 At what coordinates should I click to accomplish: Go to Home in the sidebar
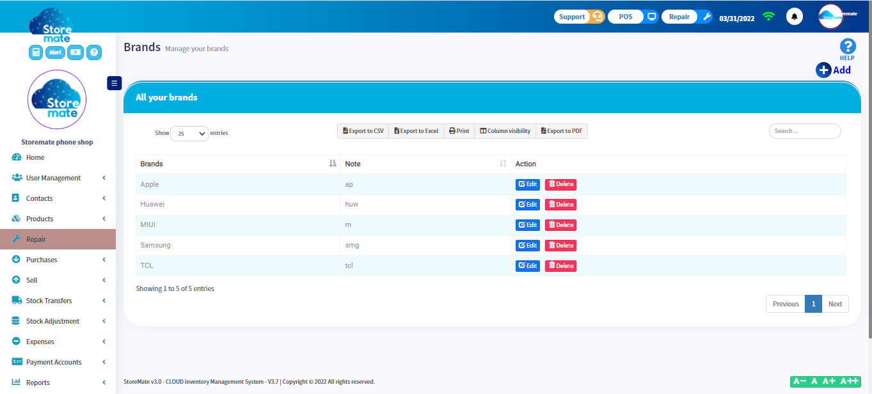[35, 157]
